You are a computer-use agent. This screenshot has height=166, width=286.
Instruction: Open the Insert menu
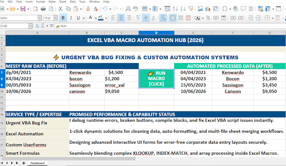pyautogui.click(x=29, y=2)
